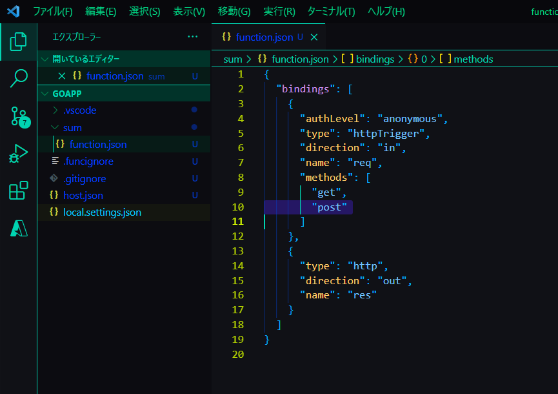Image resolution: width=558 pixels, height=394 pixels.
Task: Open the Azure view
Action: 19,228
